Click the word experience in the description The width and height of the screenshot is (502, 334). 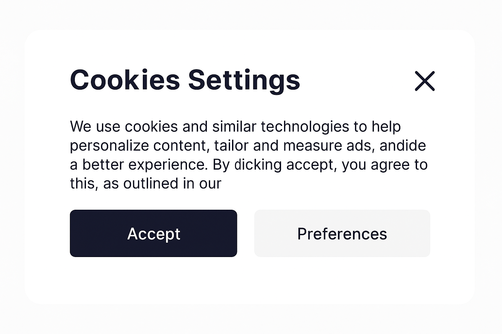(168, 165)
